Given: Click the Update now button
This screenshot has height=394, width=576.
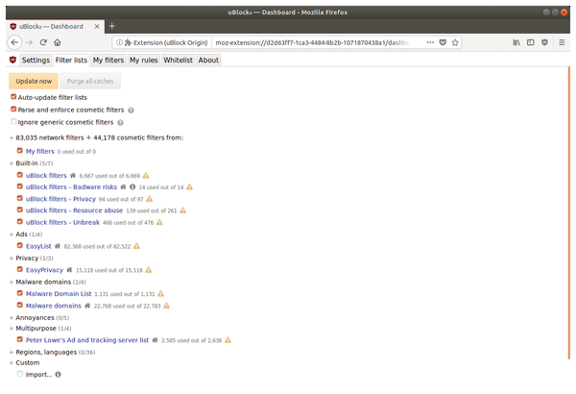Looking at the screenshot, I should (x=34, y=81).
